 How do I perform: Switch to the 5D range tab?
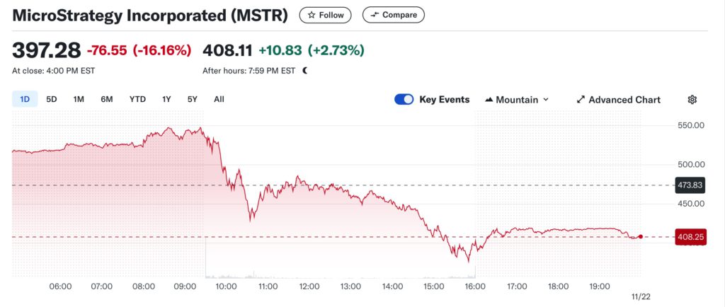52,100
